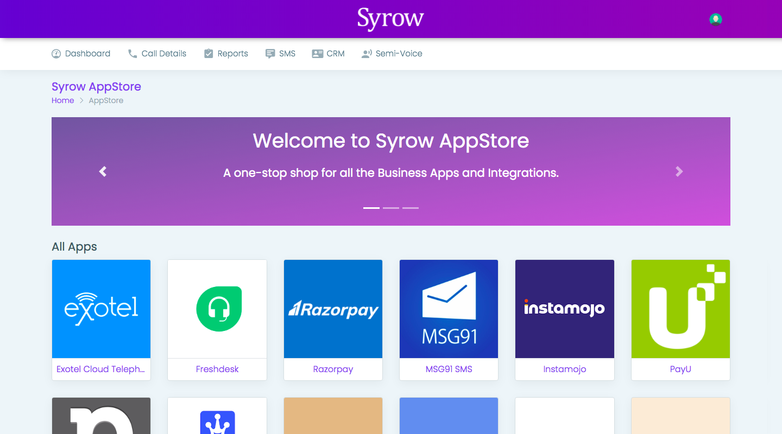Open the Reports menu item

226,54
